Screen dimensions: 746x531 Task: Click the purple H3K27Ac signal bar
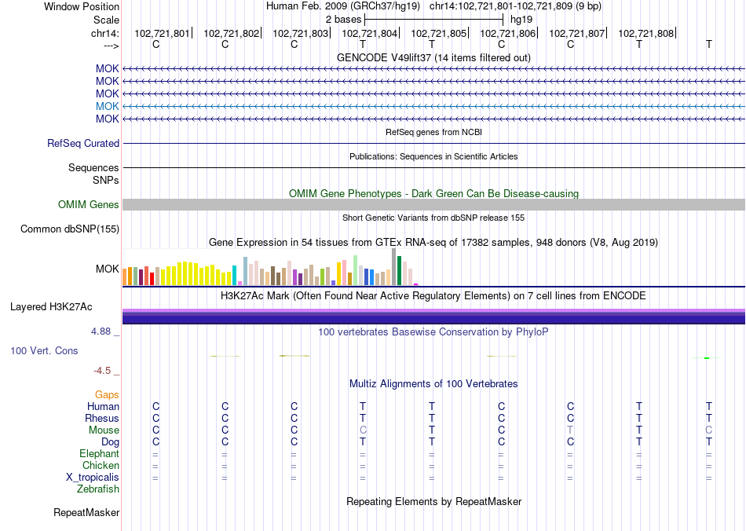[x=433, y=317]
